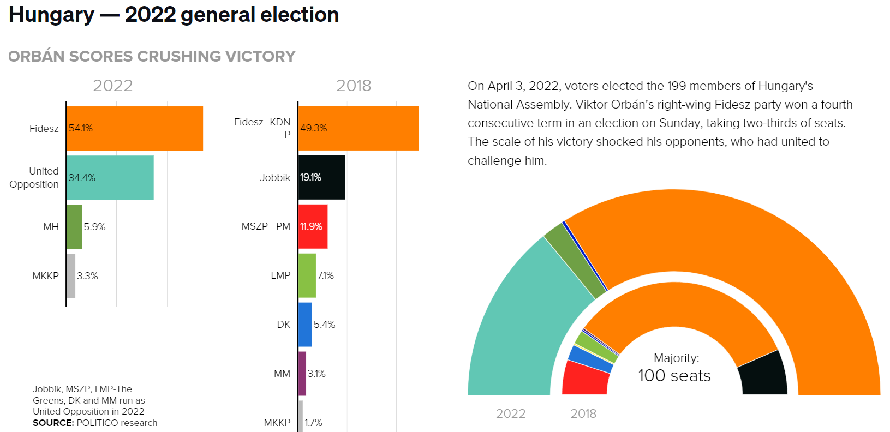Click the orange Fidesz–KDNP 49.3% bar
Screen dimensions: 890x432
pyautogui.click(x=359, y=128)
